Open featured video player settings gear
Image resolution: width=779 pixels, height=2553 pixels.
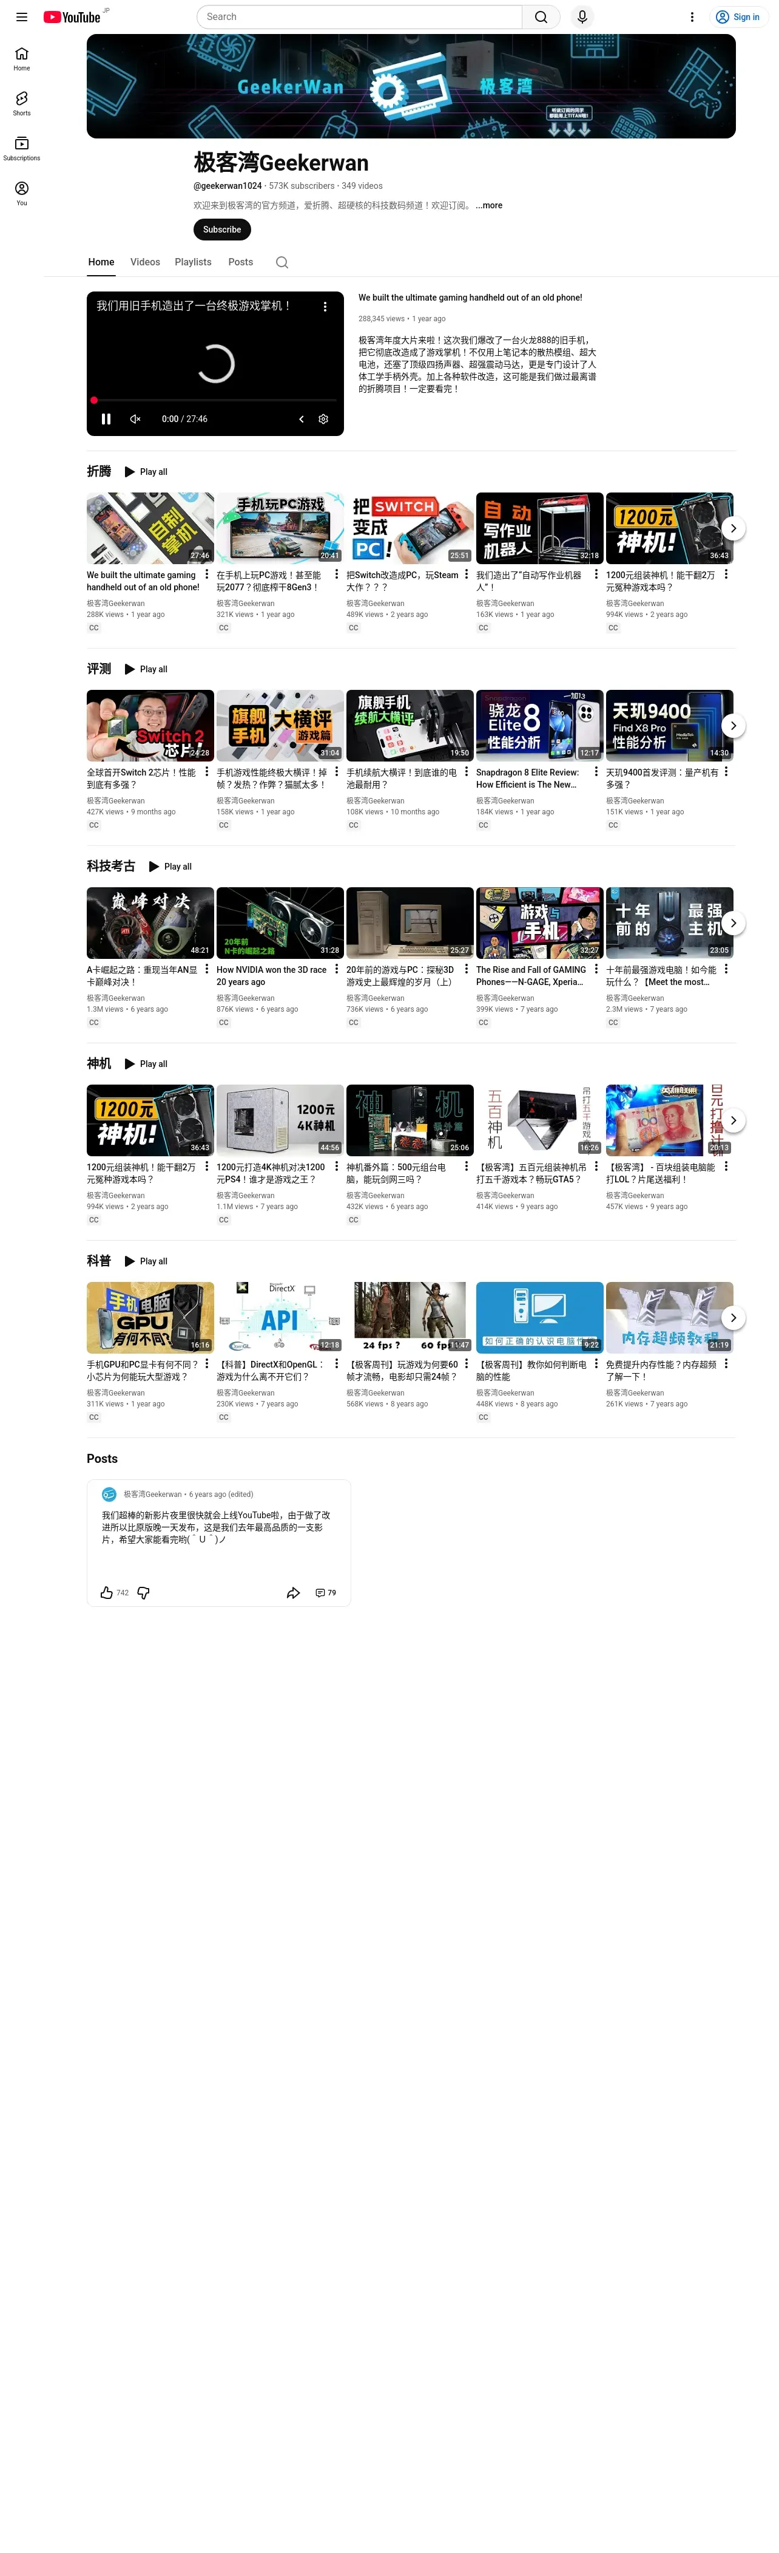(323, 419)
